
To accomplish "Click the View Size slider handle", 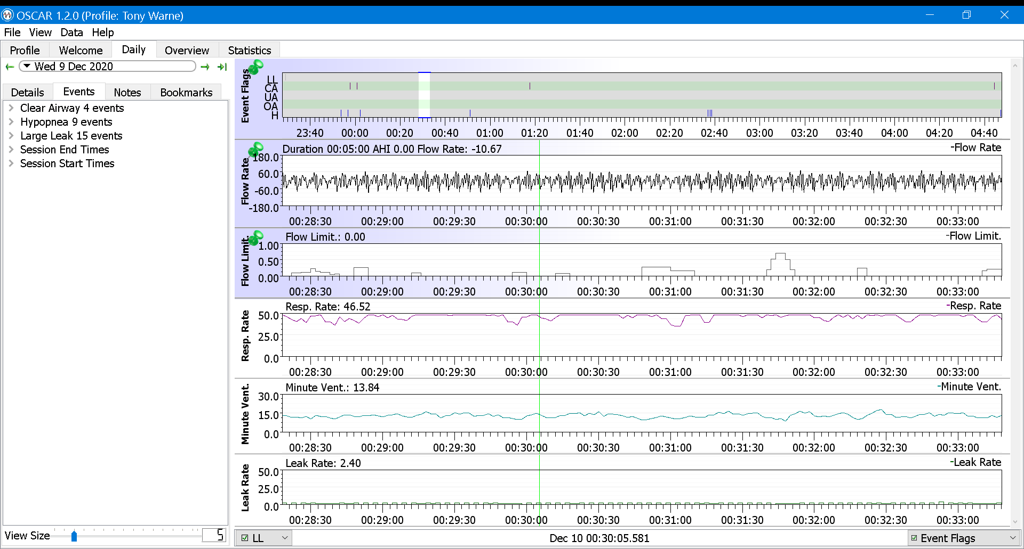I will tap(74, 536).
